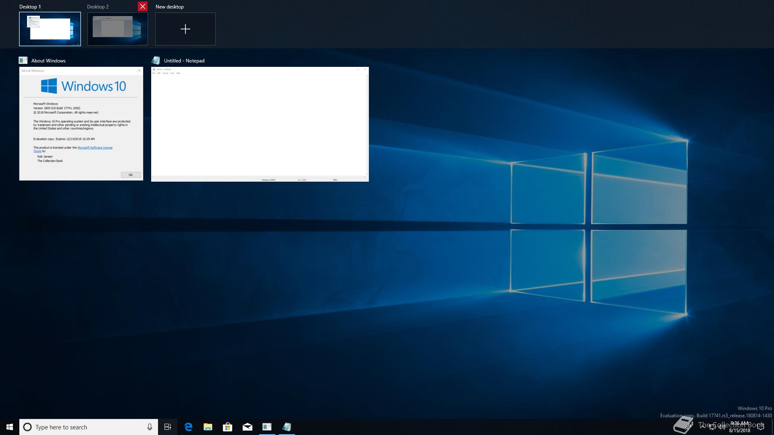Launch Microsoft Edge from the taskbar
Viewport: 774px width, 435px height.
click(x=188, y=427)
